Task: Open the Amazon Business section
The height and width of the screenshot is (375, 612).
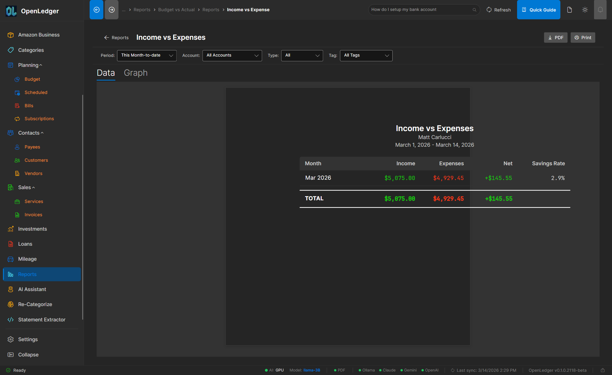Action: point(38,34)
